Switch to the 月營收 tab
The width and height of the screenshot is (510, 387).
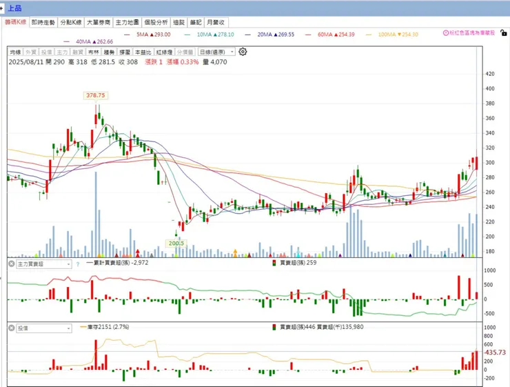coord(216,23)
